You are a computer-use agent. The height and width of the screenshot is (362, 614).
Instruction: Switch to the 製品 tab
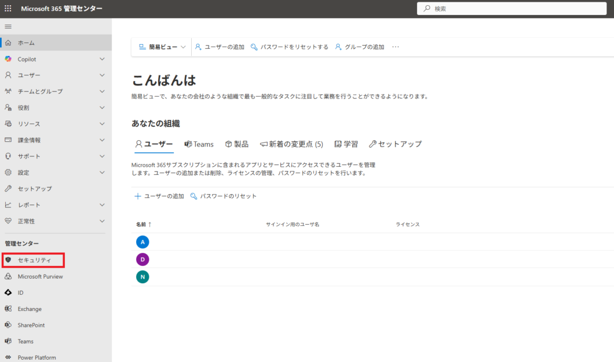click(x=237, y=144)
